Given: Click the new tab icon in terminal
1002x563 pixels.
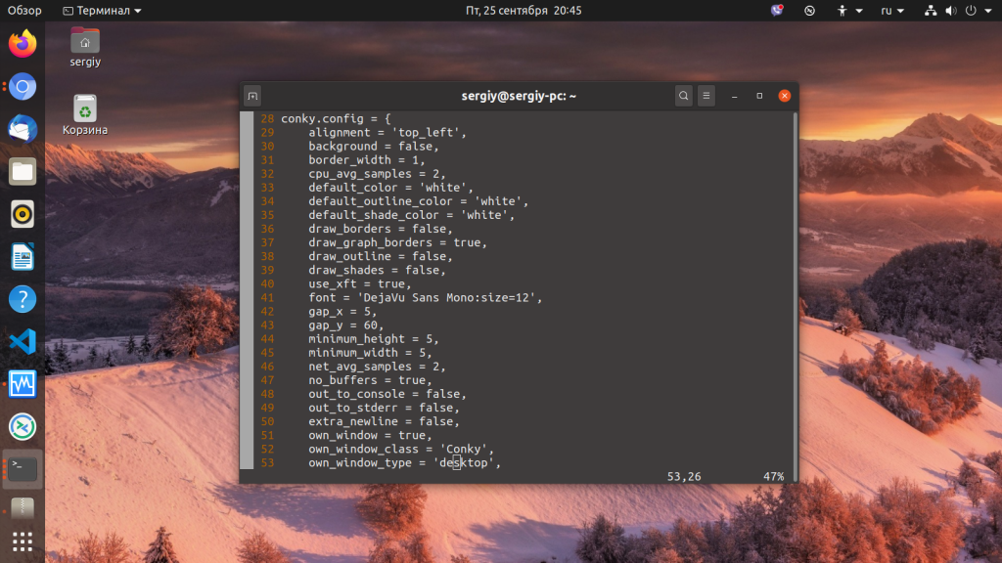Looking at the screenshot, I should (x=252, y=96).
